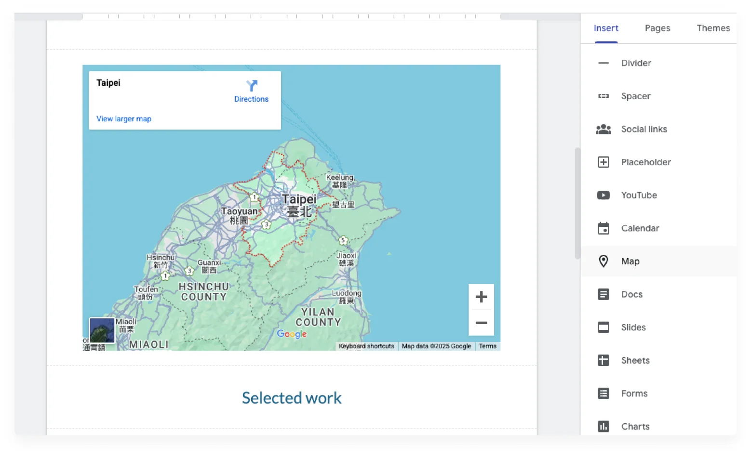Click the Taipei 臺北 map label

click(299, 206)
